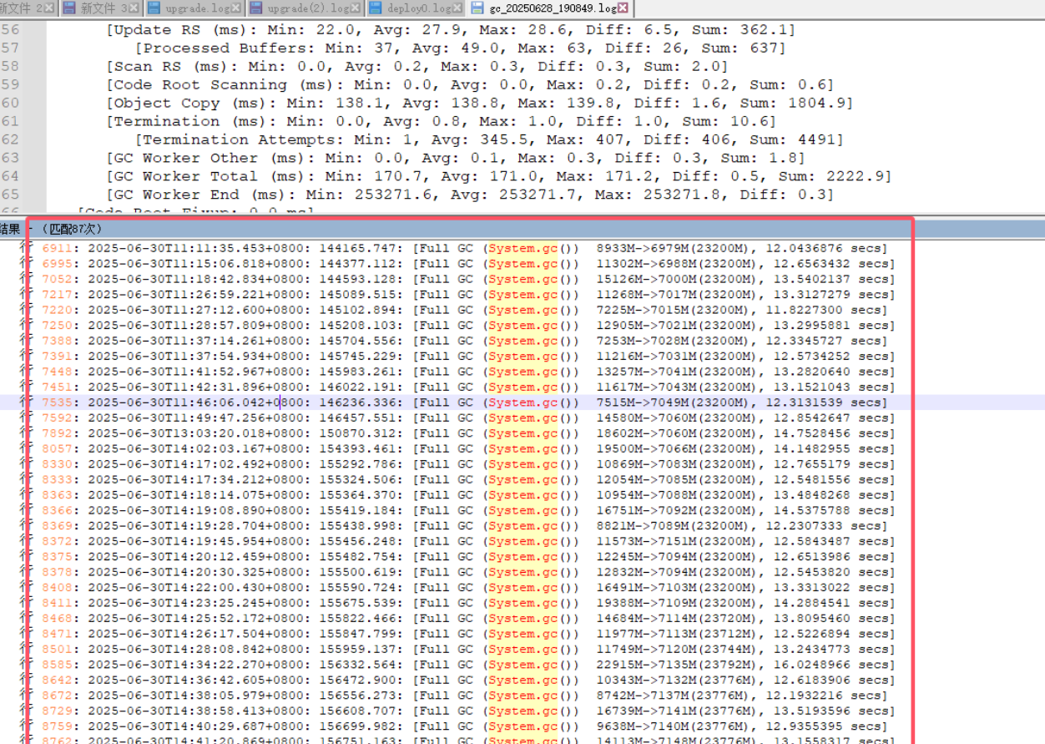Open search result for line 8408
The image size is (1045, 744).
(468, 588)
